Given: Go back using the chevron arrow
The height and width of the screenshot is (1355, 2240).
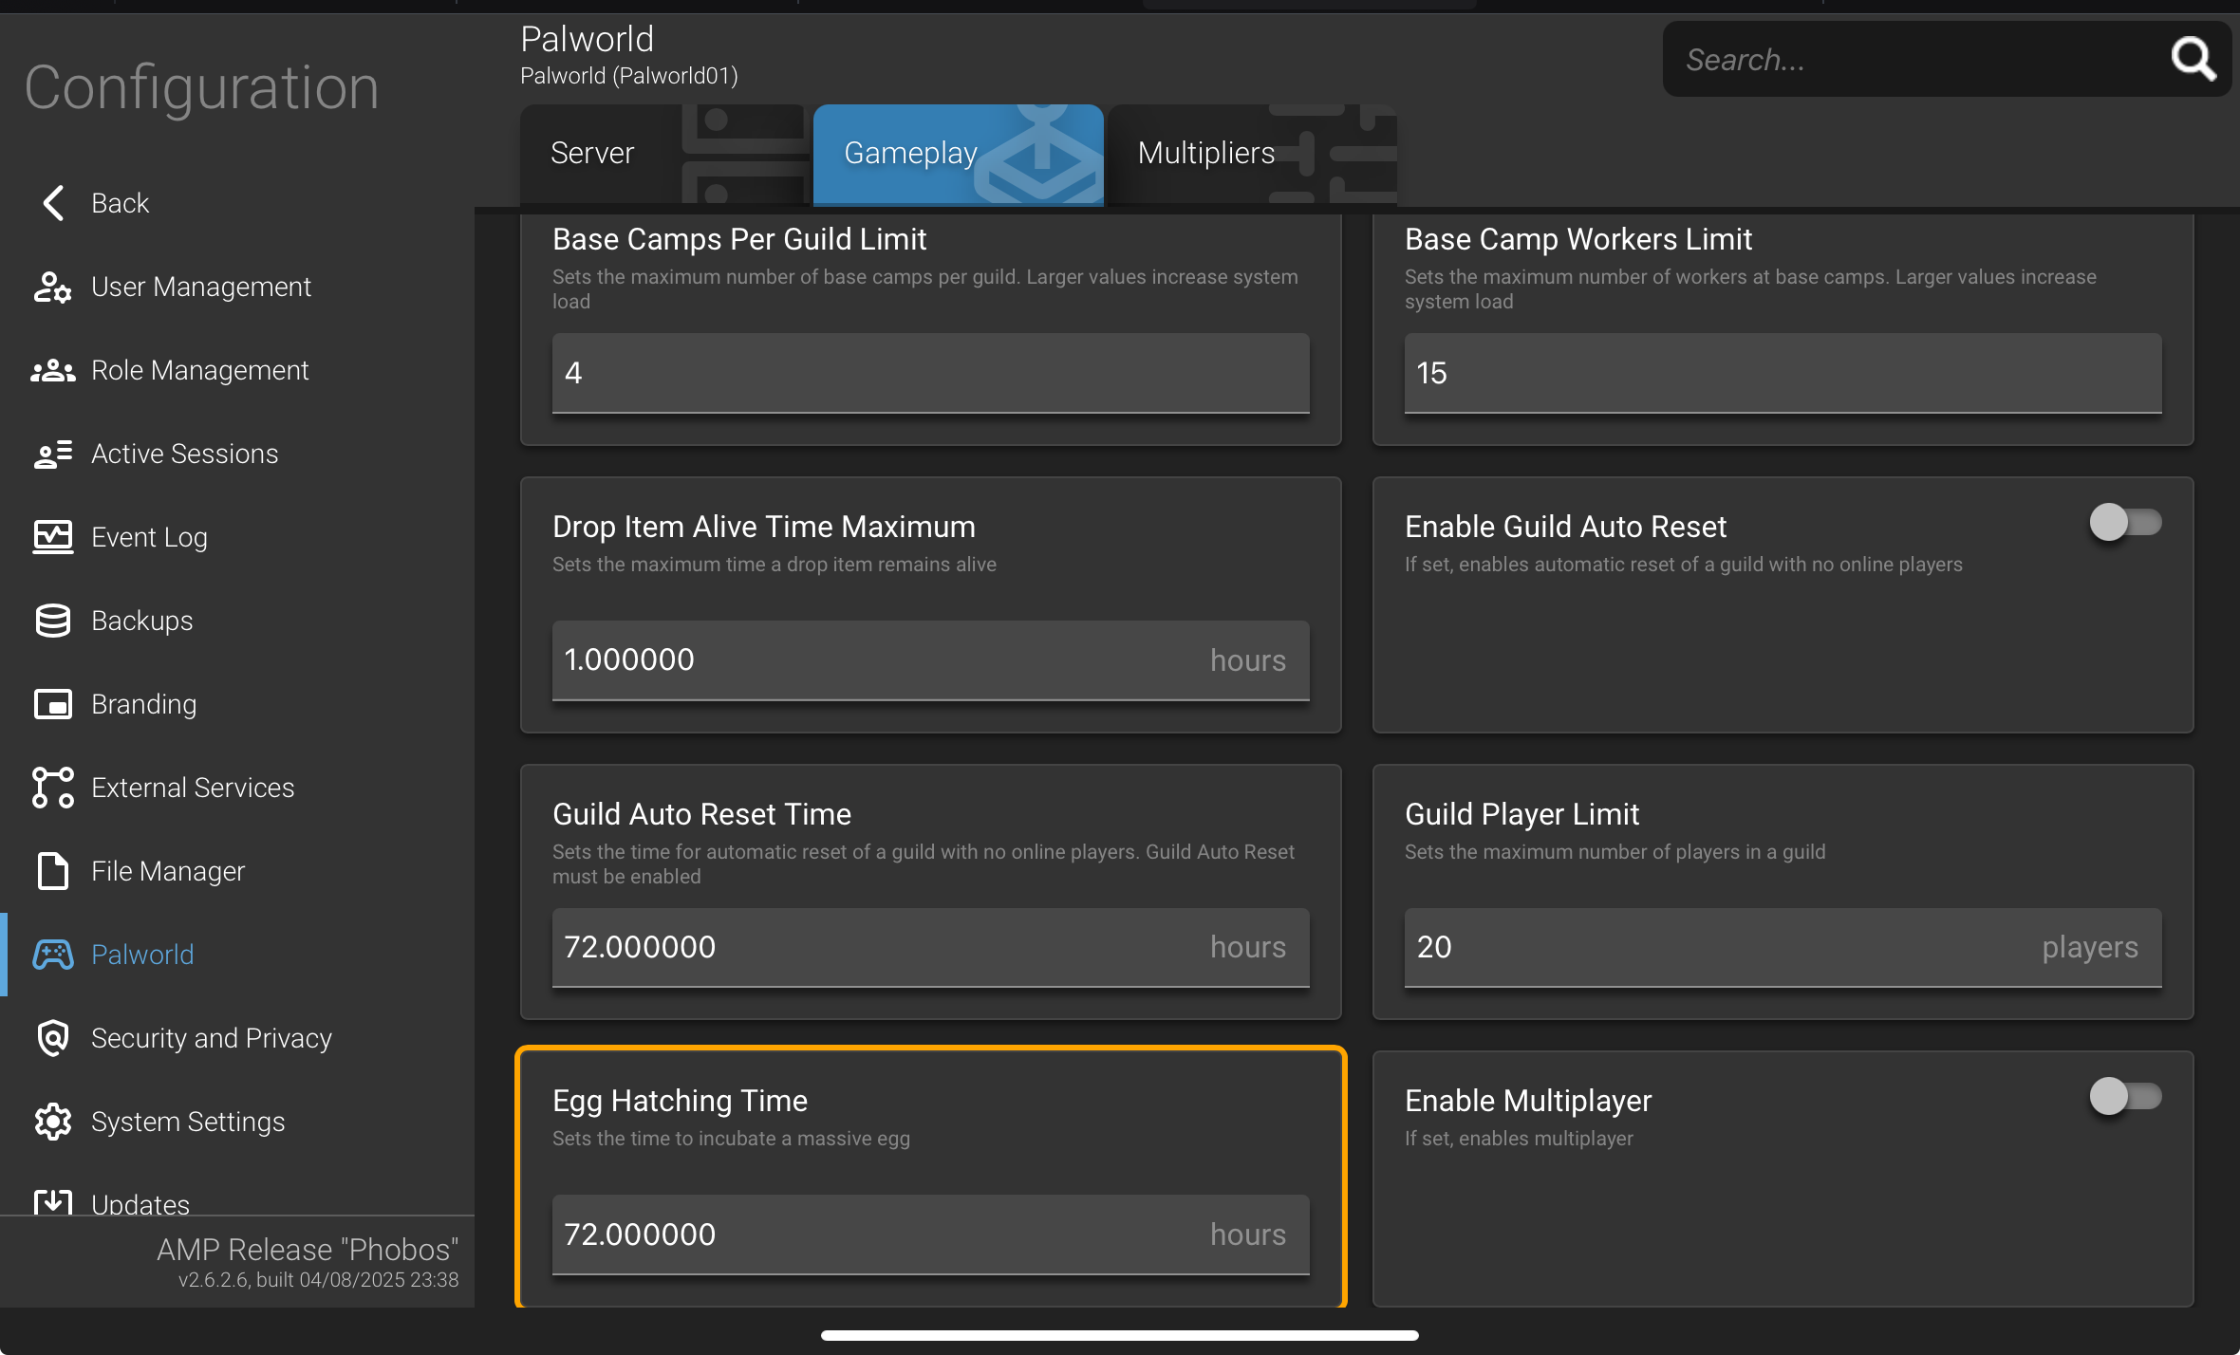Looking at the screenshot, I should [x=54, y=203].
